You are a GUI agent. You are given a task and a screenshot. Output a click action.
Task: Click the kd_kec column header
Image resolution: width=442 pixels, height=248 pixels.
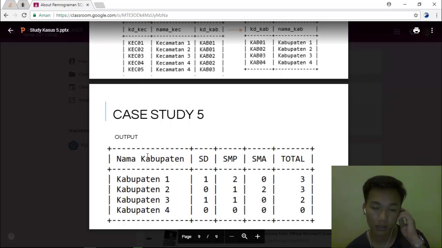click(137, 30)
